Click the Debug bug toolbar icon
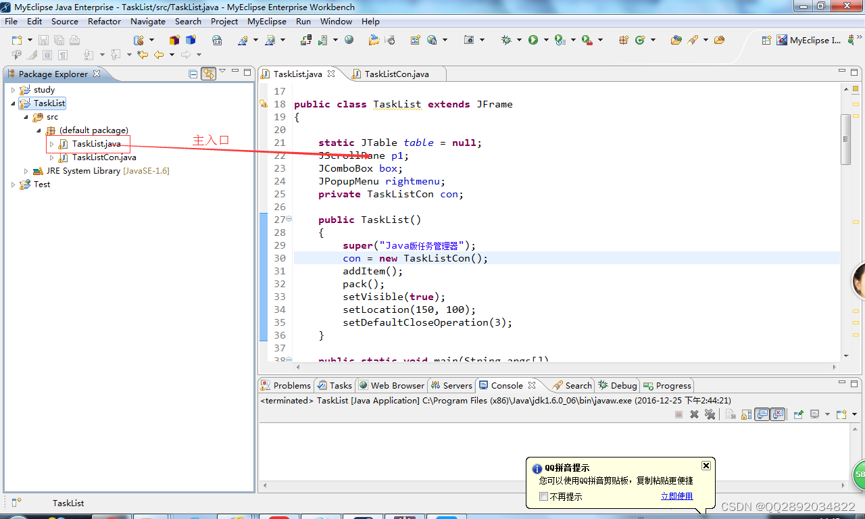 point(506,41)
